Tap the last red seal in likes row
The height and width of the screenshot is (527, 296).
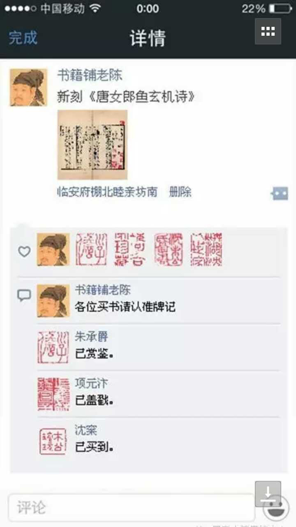pyautogui.click(x=206, y=249)
